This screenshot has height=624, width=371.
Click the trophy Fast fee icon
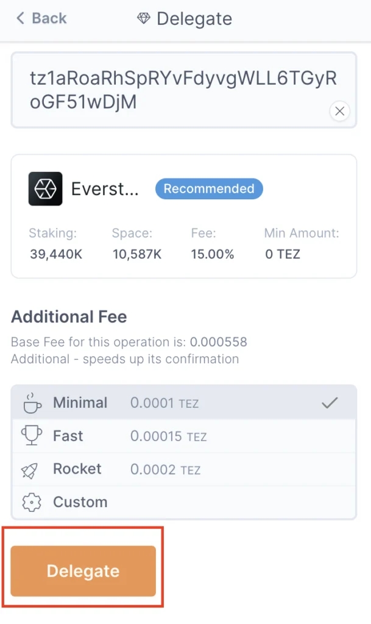(32, 436)
